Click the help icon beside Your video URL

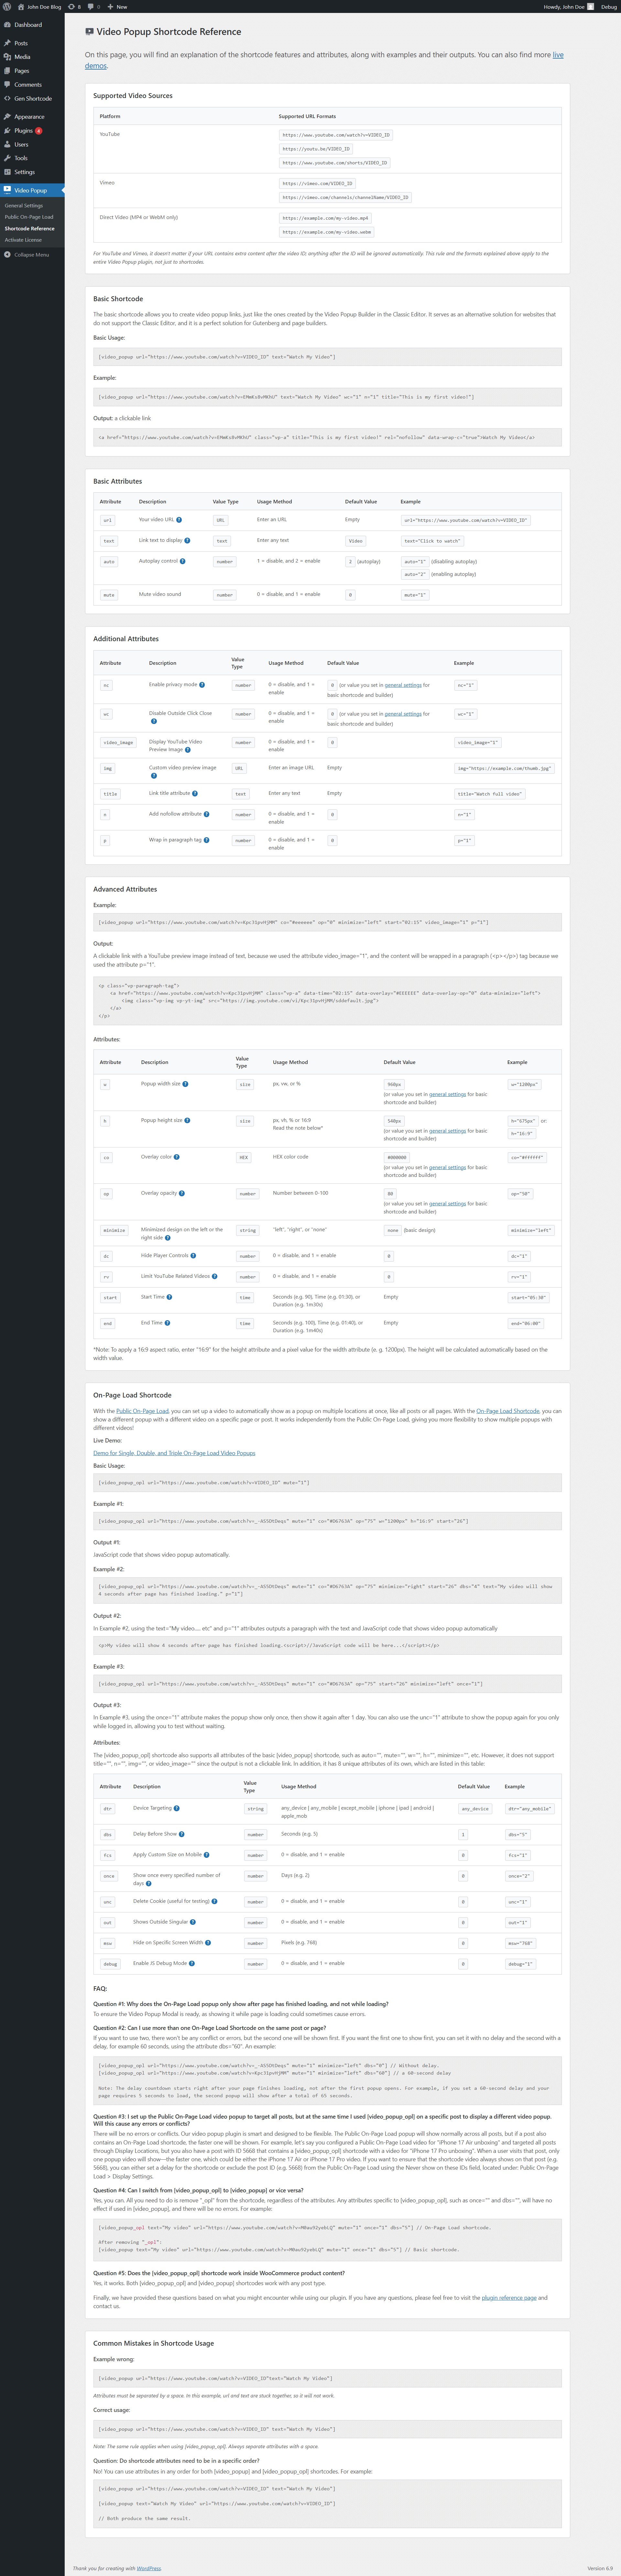pyautogui.click(x=179, y=520)
